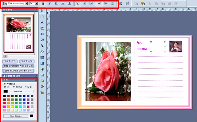The height and width of the screenshot is (122, 197).
Task: Switch to the 1P page tab
Action: click(x=5, y=56)
